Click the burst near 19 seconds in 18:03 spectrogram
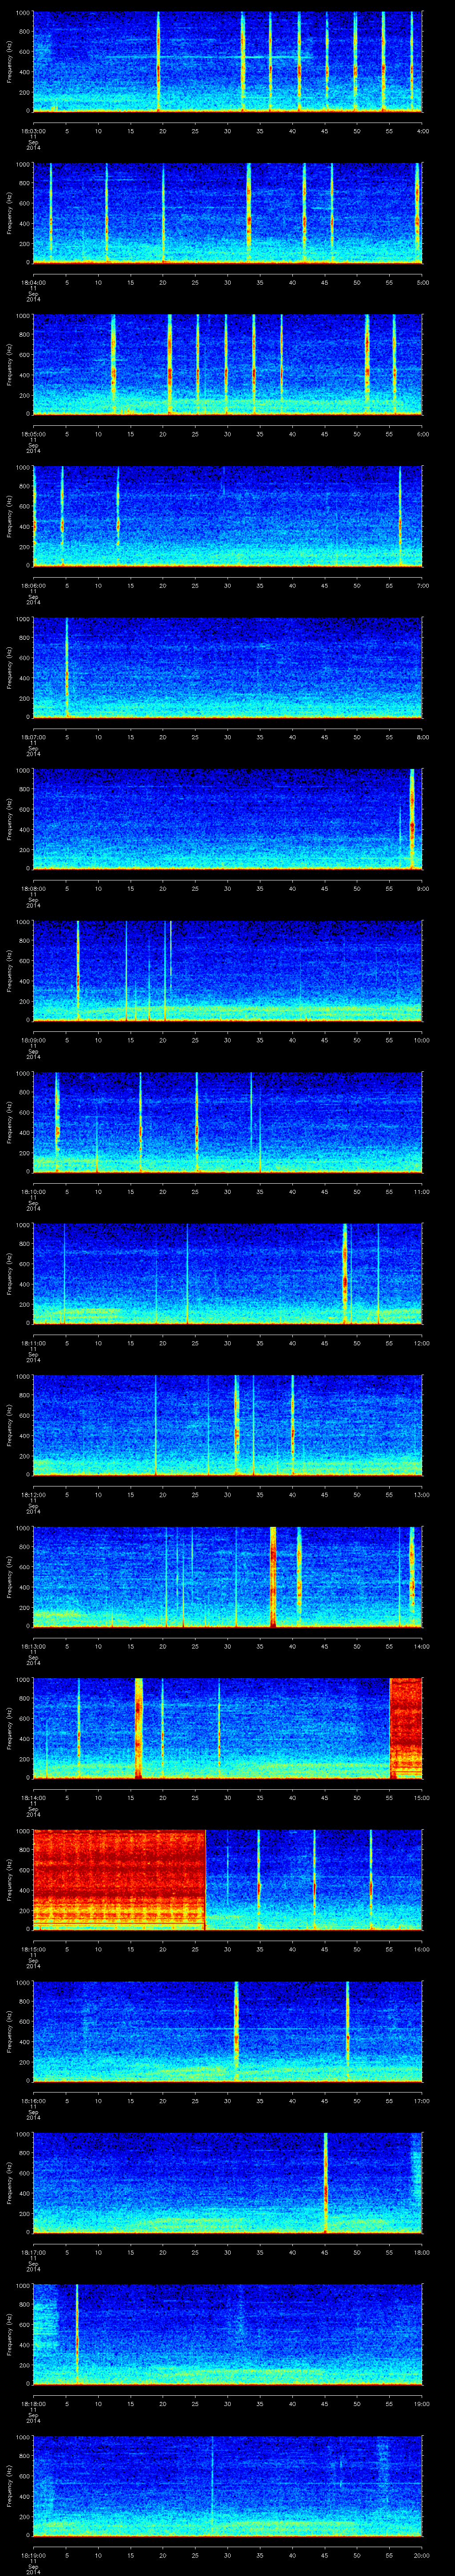Viewport: 455px width, 2576px height. pyautogui.click(x=158, y=60)
